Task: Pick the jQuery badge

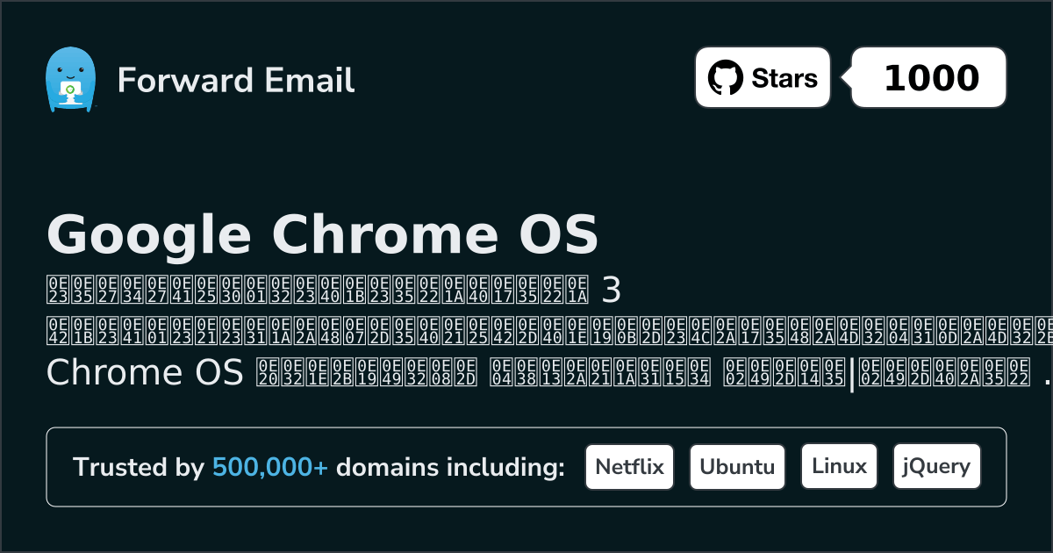Action: point(936,467)
